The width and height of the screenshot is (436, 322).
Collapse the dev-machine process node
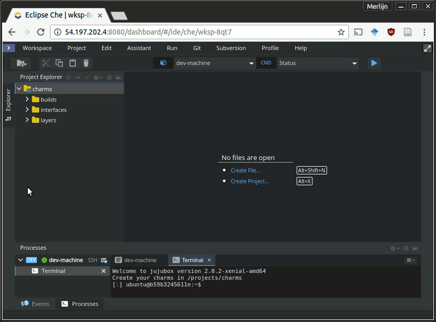(20, 260)
